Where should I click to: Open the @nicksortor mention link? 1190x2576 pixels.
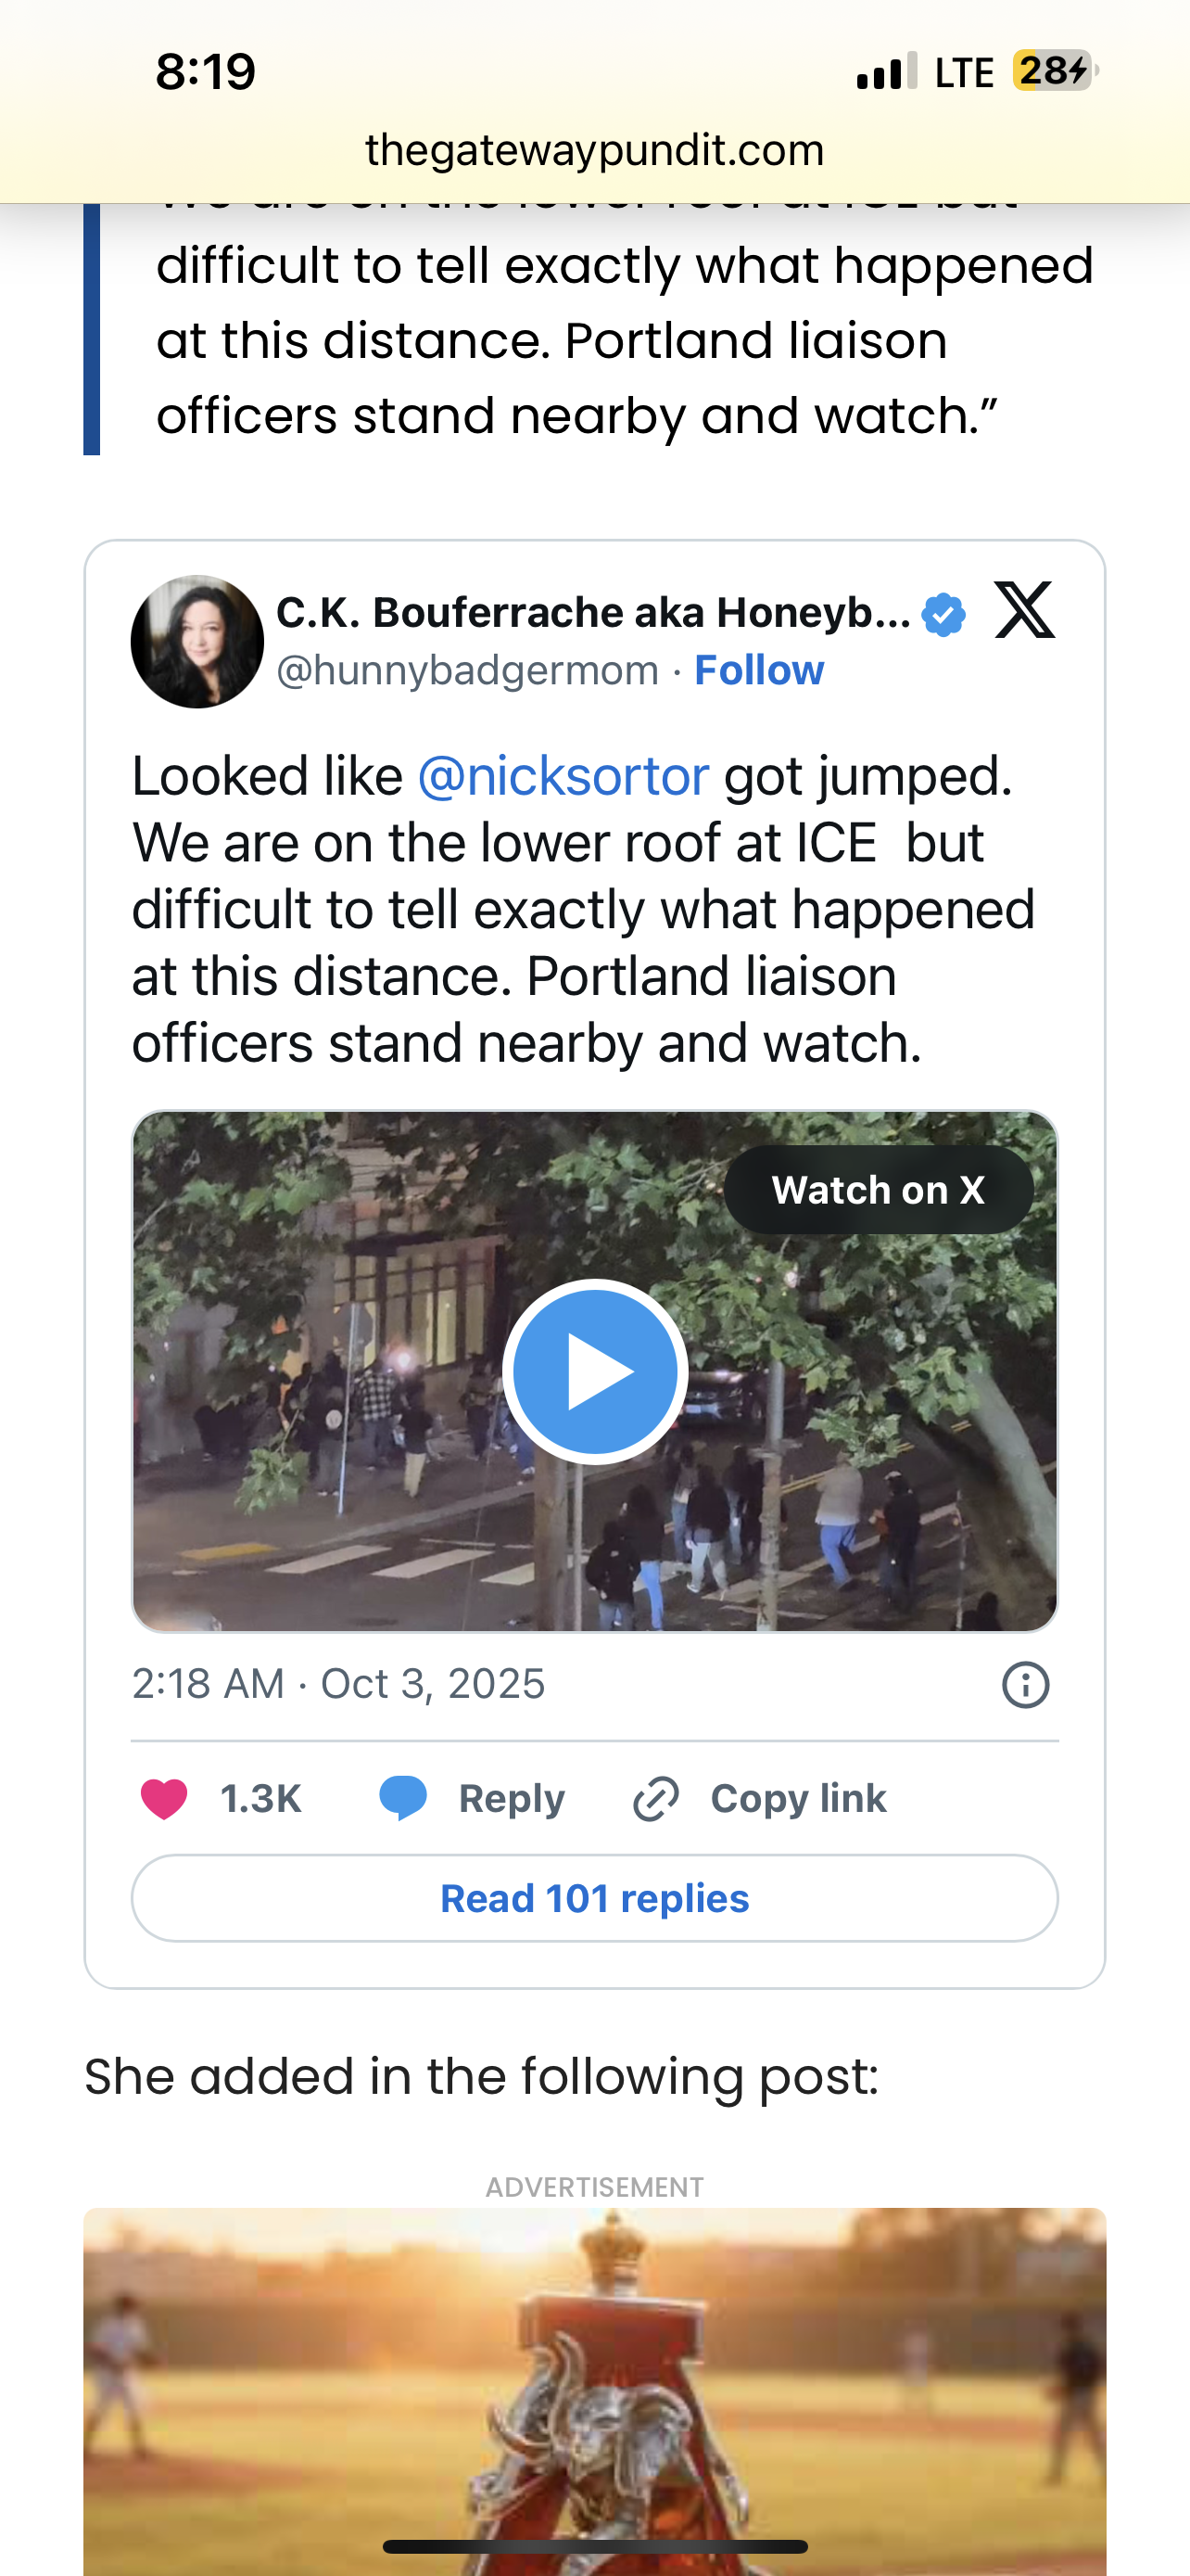(x=563, y=777)
